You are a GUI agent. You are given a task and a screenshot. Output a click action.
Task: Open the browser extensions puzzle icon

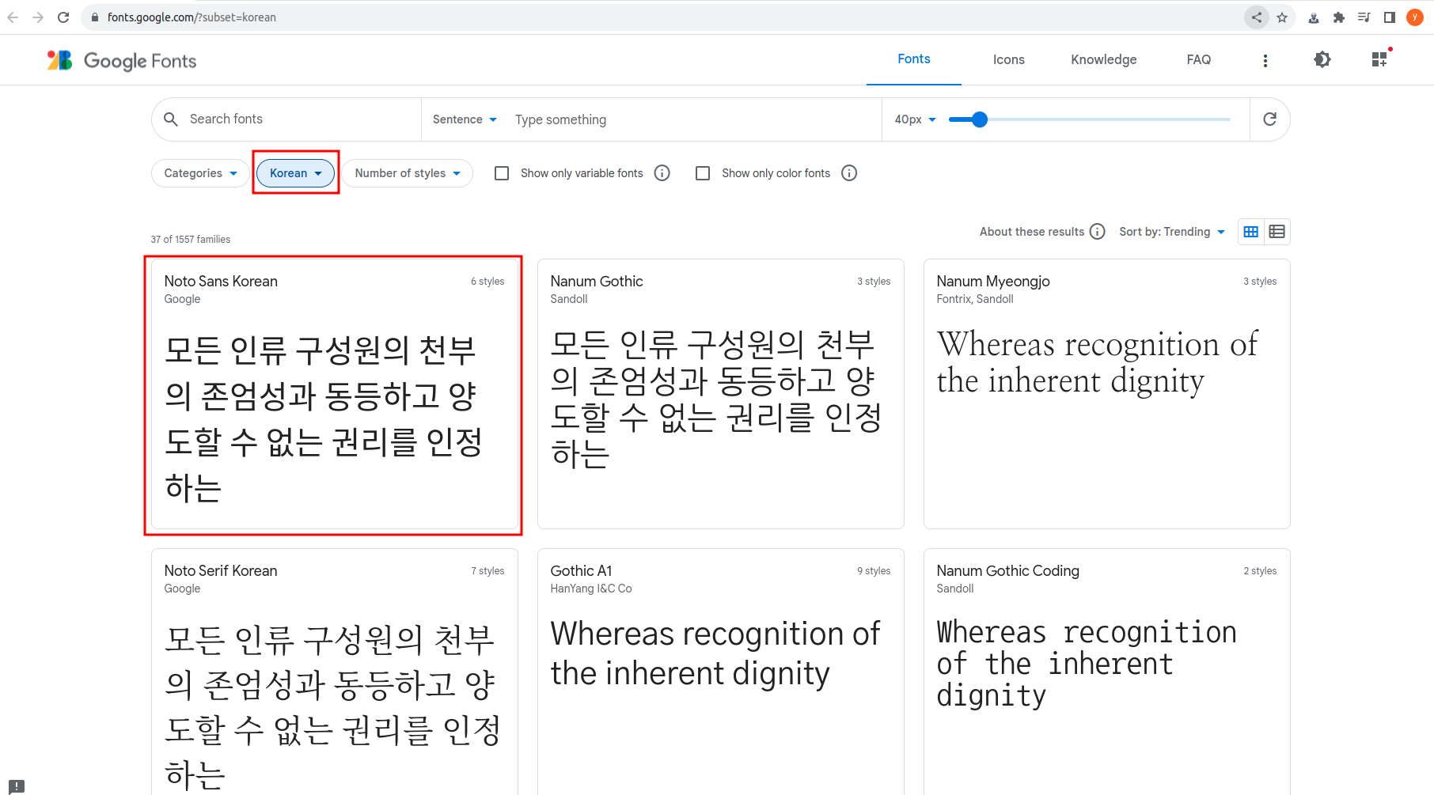[x=1339, y=17]
